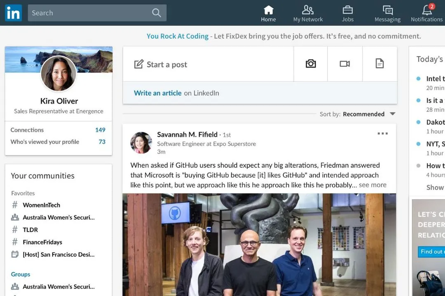The height and width of the screenshot is (296, 445).
Task: Expand post with see more
Action: click(372, 185)
